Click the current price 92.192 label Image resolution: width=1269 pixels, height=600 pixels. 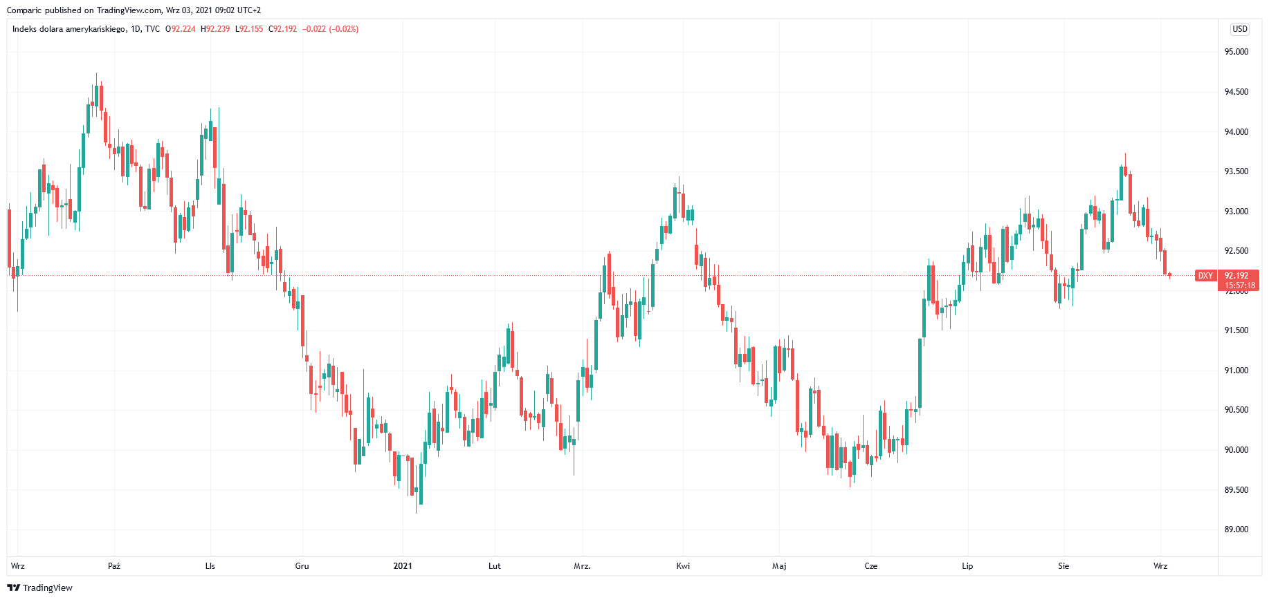pos(1236,275)
